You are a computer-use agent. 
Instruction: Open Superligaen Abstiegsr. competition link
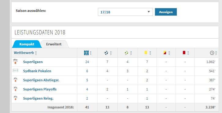tap(41, 80)
